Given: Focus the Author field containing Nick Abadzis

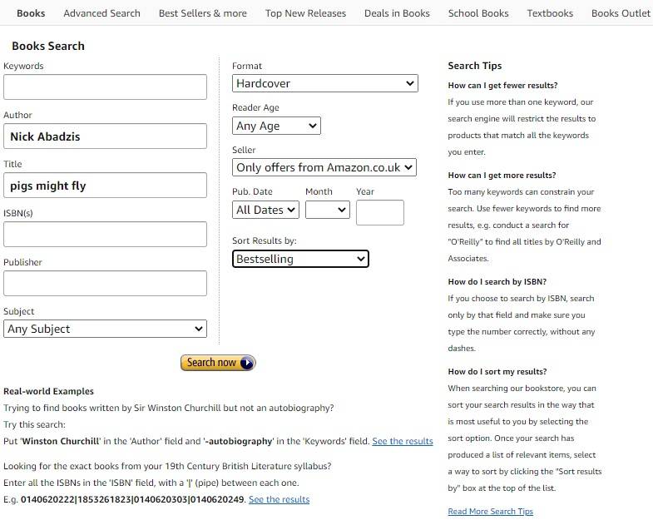Looking at the screenshot, I should pos(105,136).
